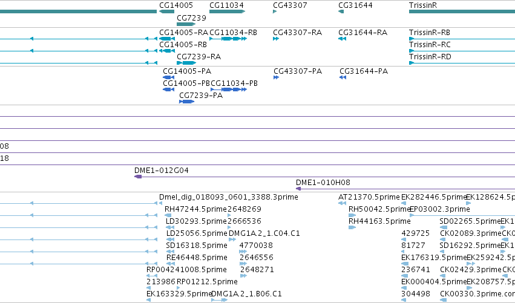Click the EK259242 label
The width and height of the screenshot is (515, 303).
[x=491, y=258]
